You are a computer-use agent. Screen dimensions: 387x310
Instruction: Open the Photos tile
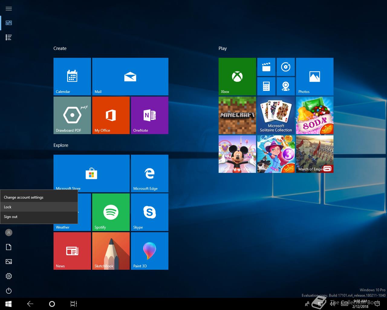click(x=315, y=77)
